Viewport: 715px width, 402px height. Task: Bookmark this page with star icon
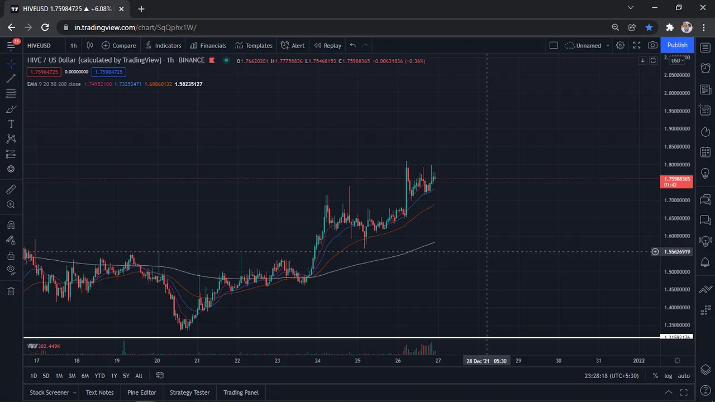click(649, 27)
